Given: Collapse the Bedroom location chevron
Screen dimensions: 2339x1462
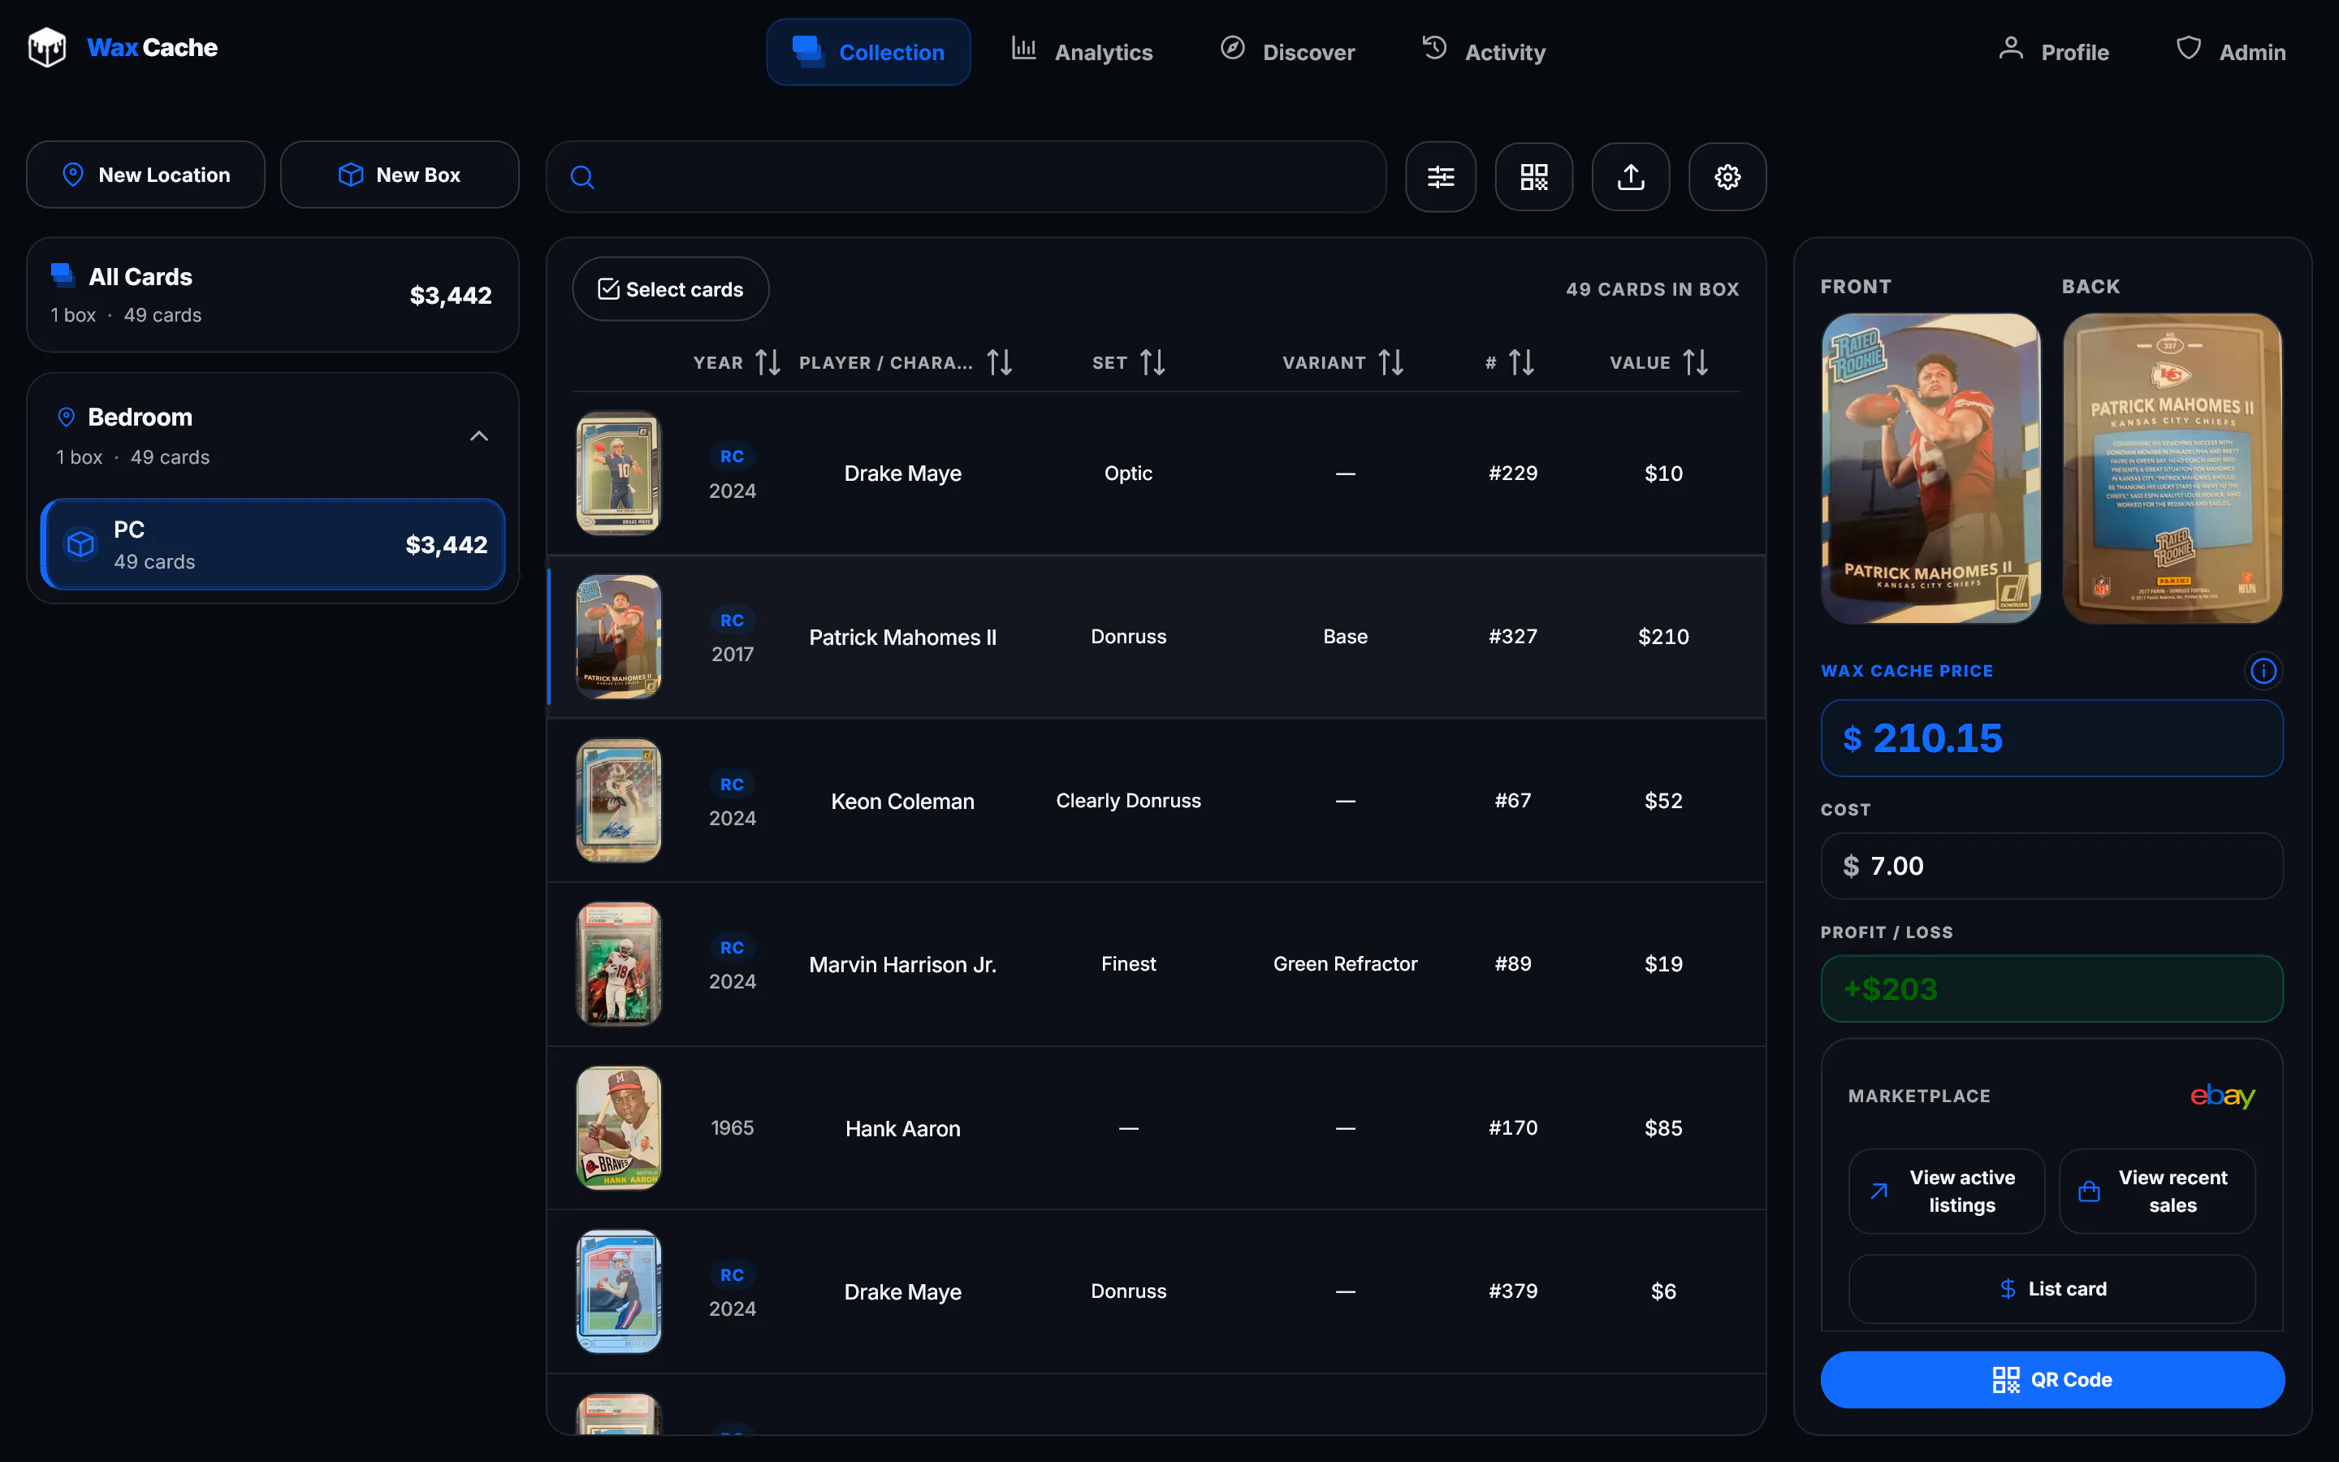Looking at the screenshot, I should [478, 436].
